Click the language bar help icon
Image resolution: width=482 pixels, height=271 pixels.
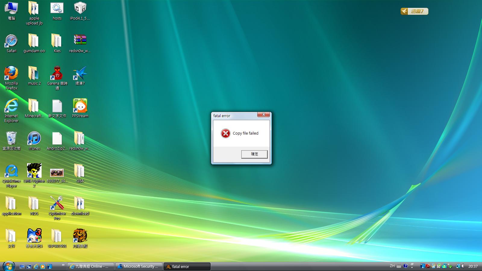(x=405, y=266)
